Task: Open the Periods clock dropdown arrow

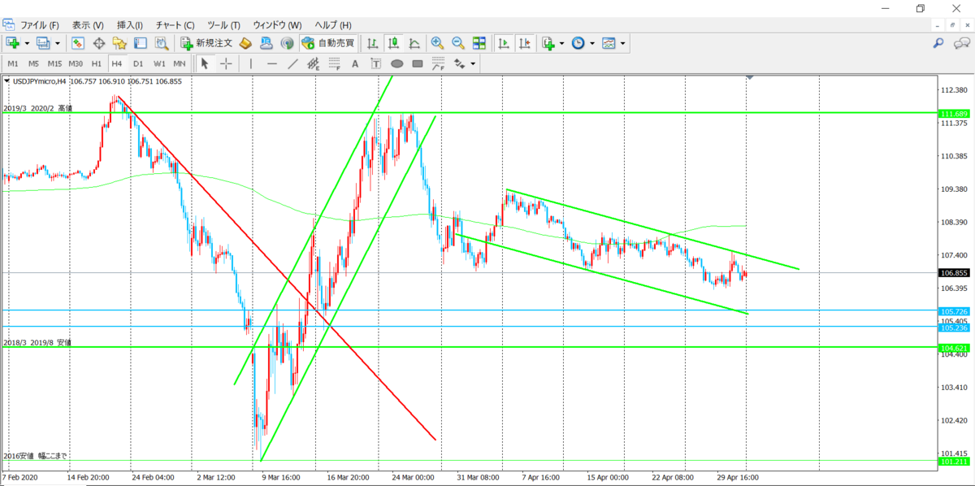Action: coord(591,43)
